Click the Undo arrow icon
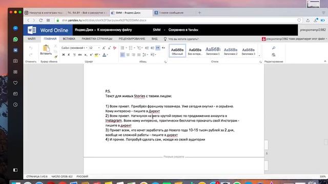Screen dimensions: 328x184 pos(31,48)
